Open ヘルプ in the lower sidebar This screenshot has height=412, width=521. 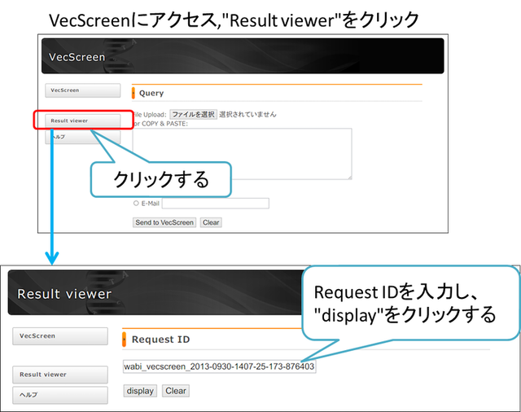coord(59,395)
